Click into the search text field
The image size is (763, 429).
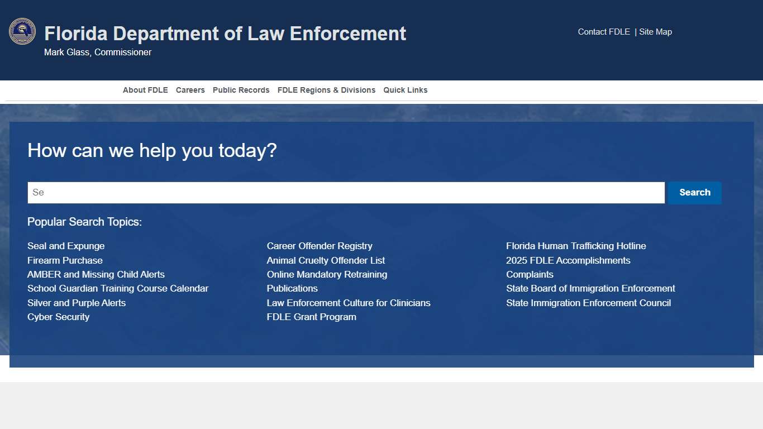(x=346, y=193)
